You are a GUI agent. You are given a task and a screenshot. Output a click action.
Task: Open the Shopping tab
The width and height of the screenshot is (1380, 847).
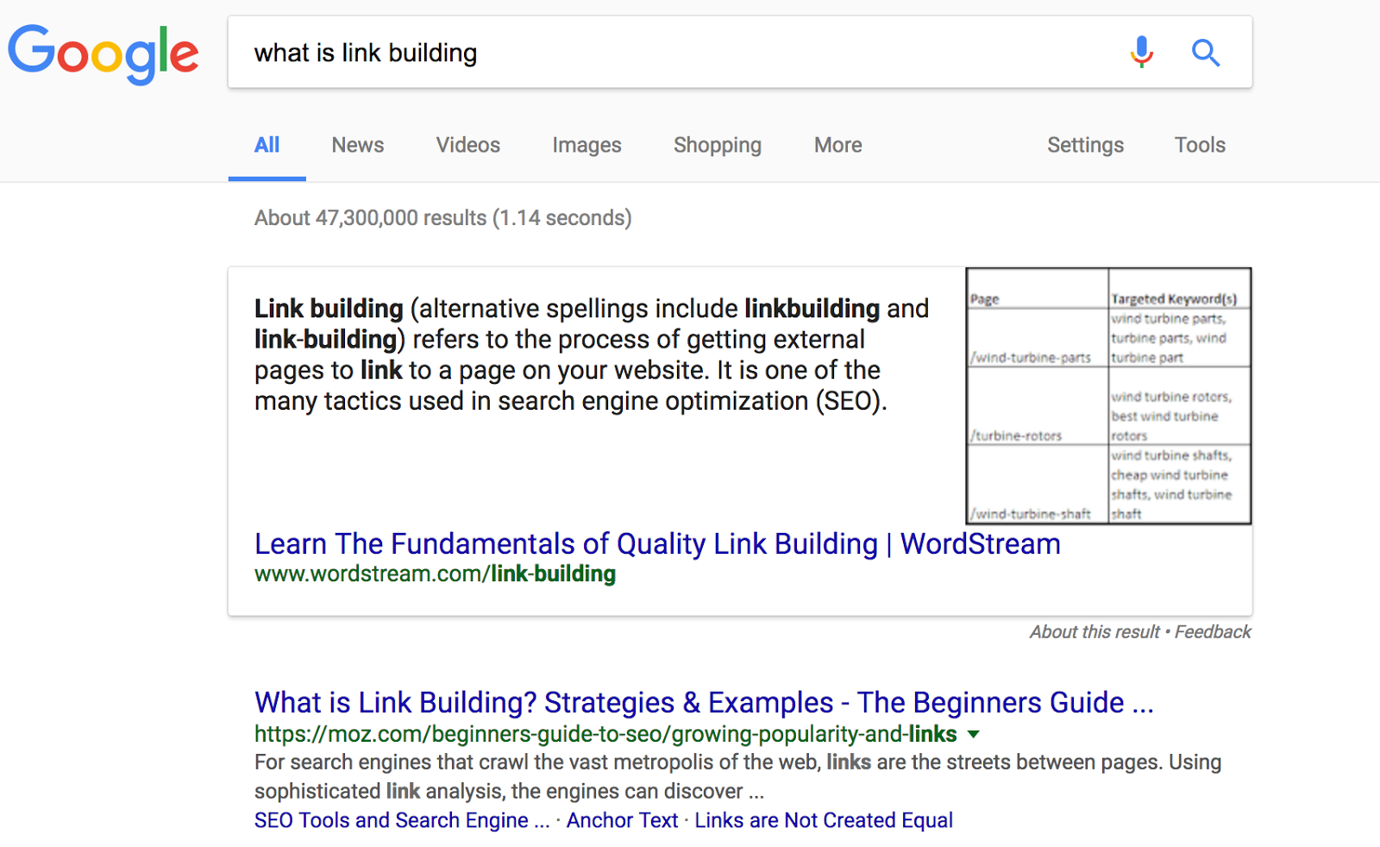coord(717,145)
